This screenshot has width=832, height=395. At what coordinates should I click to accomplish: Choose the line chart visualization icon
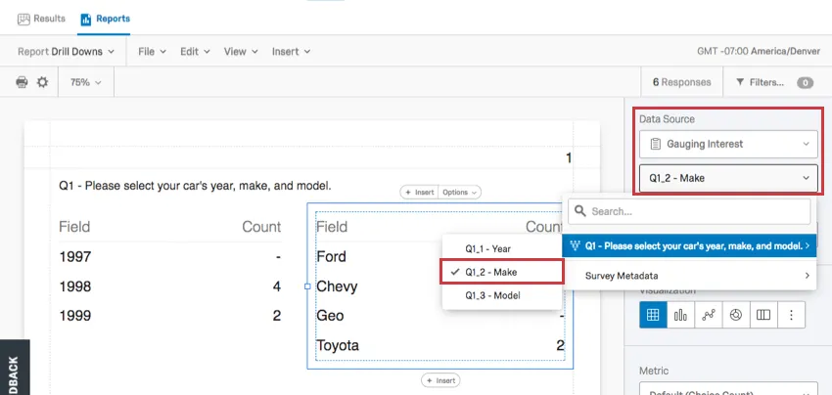pyautogui.click(x=709, y=315)
